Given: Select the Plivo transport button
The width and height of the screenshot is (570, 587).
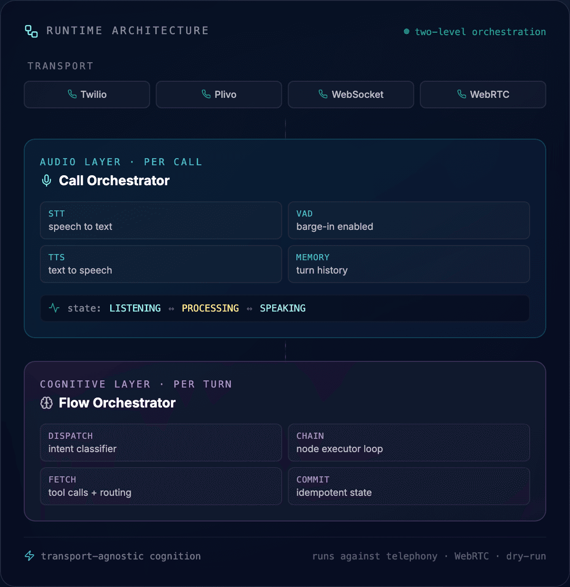Looking at the screenshot, I should (x=219, y=95).
